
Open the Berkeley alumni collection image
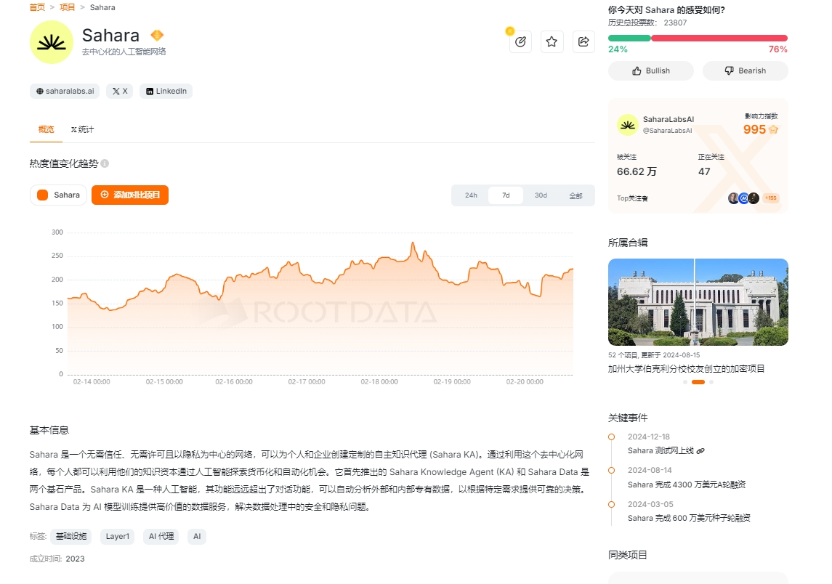(x=698, y=302)
